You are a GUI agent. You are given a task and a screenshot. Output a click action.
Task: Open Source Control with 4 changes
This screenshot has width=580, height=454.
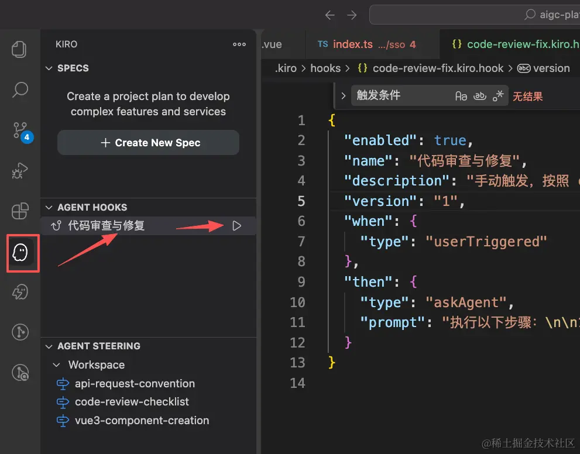[x=20, y=130]
